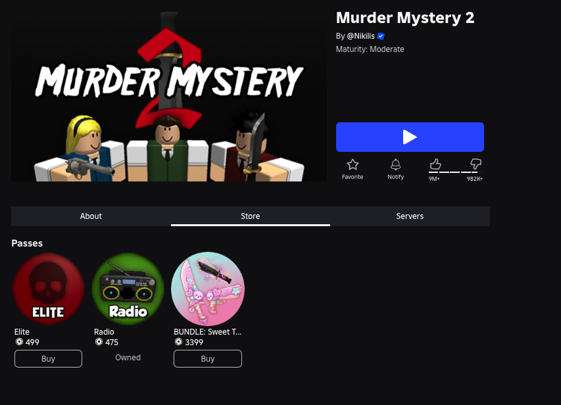The width and height of the screenshot is (561, 405).
Task: Select the Store tab
Action: [x=251, y=216]
